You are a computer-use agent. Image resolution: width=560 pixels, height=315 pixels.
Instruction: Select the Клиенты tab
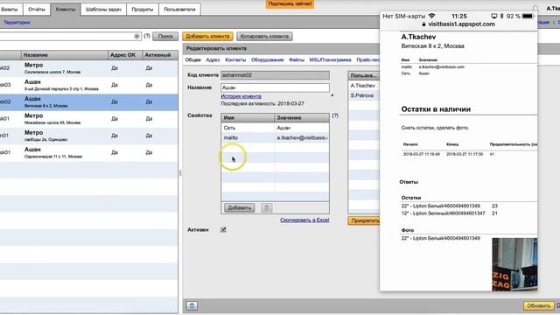[66, 10]
